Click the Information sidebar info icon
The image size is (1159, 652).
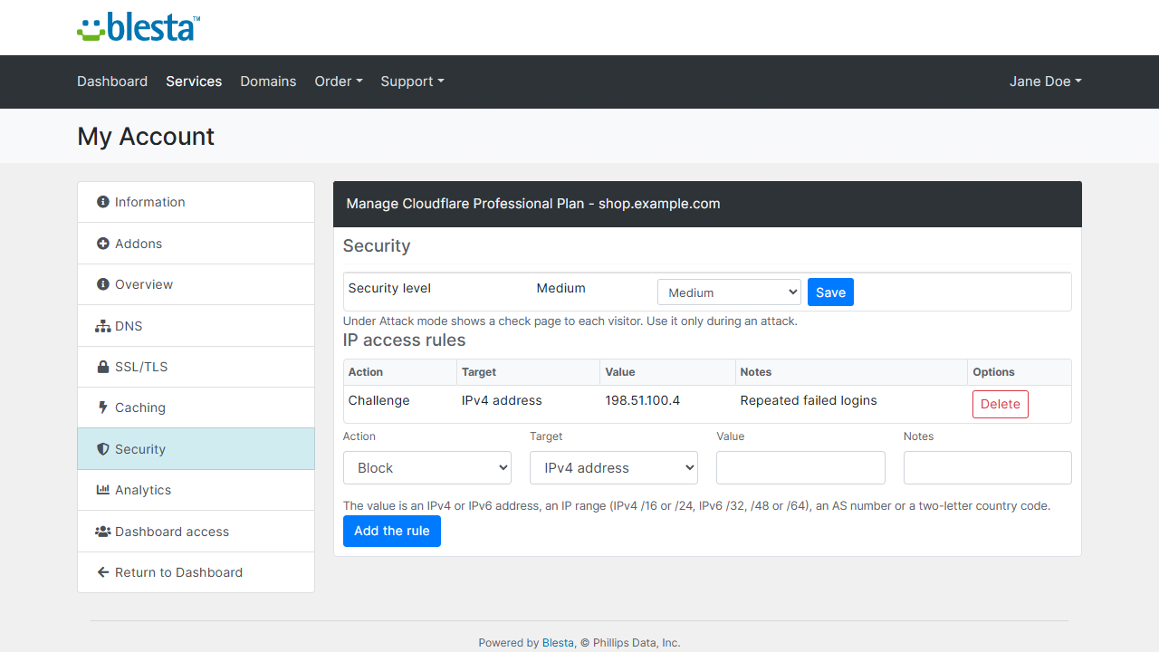pos(103,202)
